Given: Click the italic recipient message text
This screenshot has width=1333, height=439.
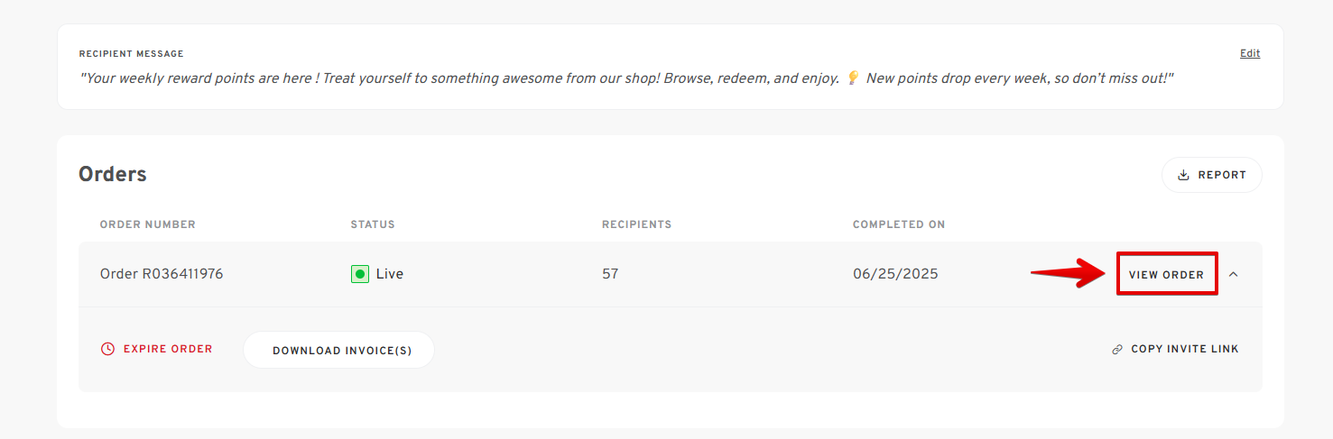Looking at the screenshot, I should pos(626,78).
